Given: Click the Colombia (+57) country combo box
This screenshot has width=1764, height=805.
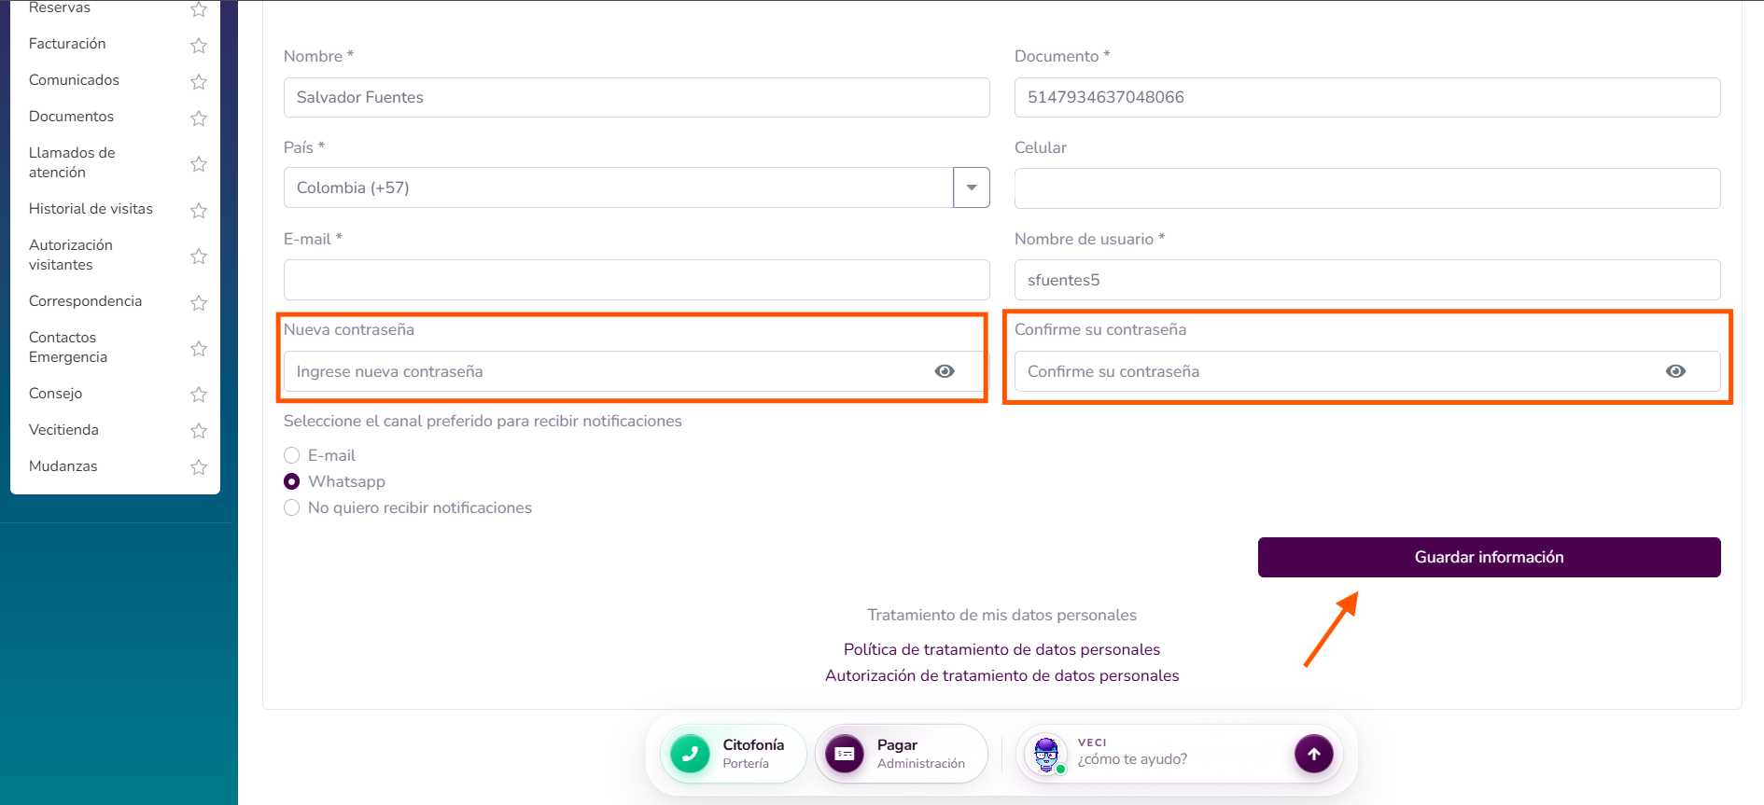Looking at the screenshot, I should point(619,187).
